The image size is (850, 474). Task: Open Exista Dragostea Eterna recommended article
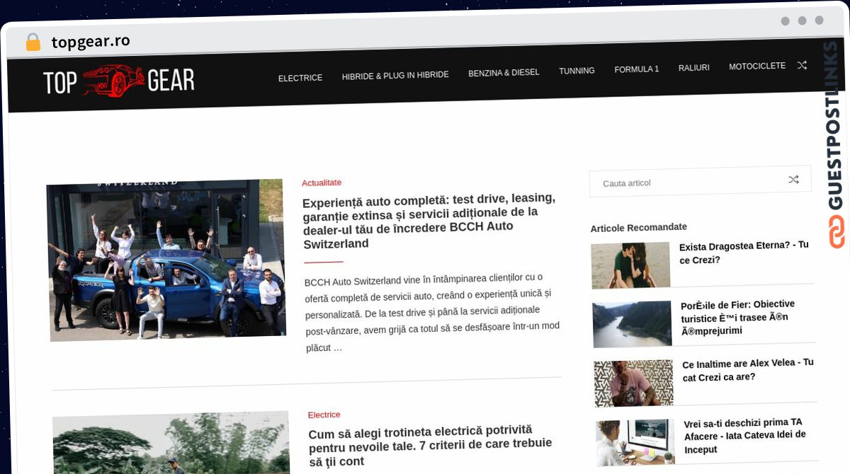[x=744, y=253]
